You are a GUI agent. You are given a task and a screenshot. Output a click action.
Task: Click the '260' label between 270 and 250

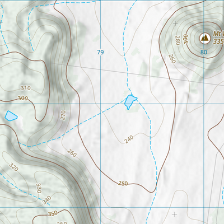(x=72, y=153)
